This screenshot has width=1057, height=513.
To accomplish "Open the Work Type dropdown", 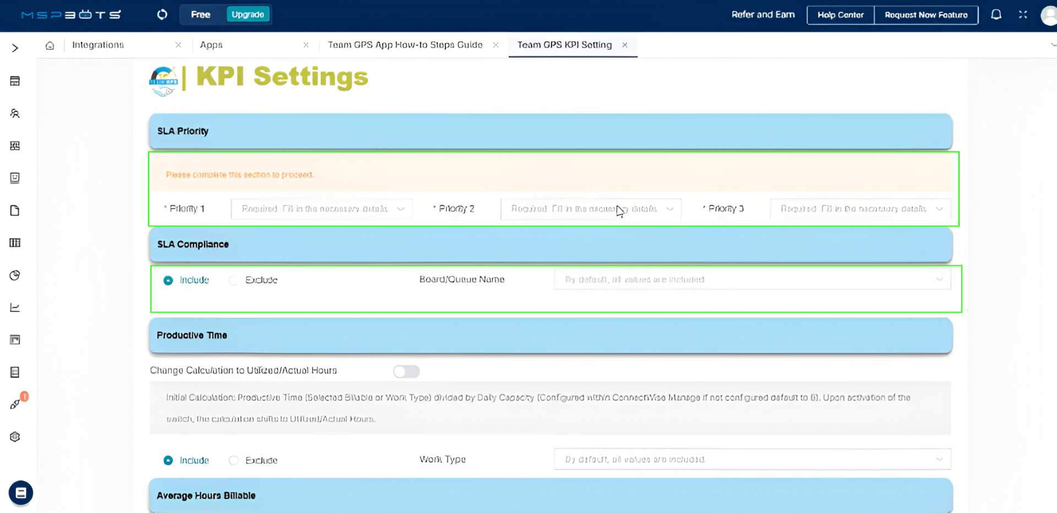I will [752, 460].
